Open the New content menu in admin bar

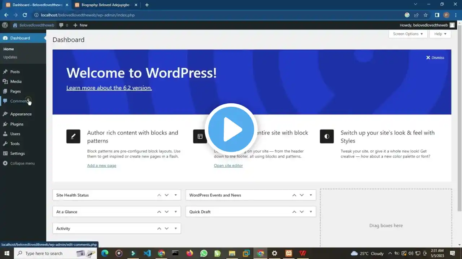click(80, 25)
